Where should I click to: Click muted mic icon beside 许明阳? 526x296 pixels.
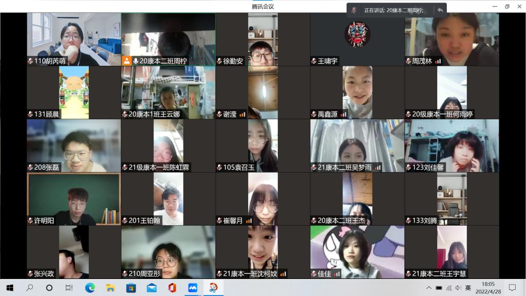[30, 221]
